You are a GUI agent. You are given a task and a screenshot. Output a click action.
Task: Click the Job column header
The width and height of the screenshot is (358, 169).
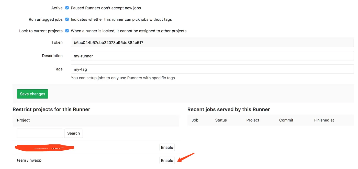[195, 120]
